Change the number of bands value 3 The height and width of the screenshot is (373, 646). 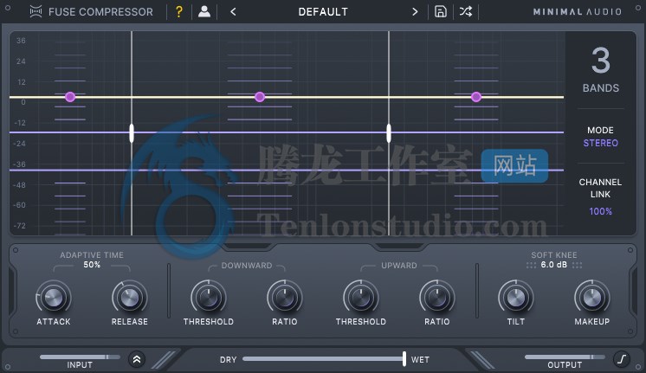[x=601, y=61]
